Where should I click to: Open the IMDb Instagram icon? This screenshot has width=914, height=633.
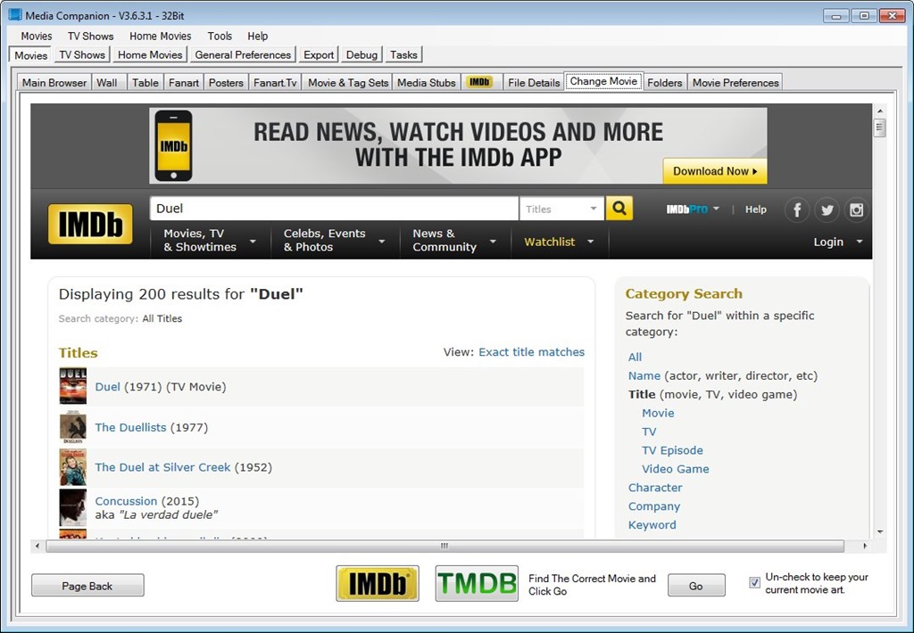[856, 210]
